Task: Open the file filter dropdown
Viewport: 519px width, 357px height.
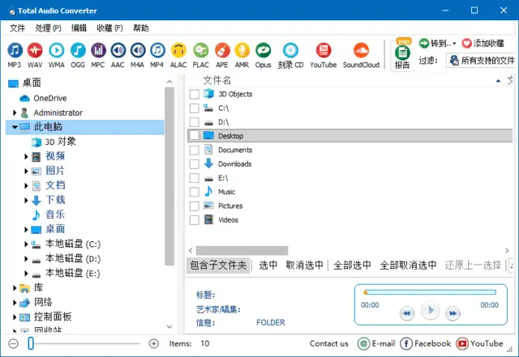Action: coord(481,61)
